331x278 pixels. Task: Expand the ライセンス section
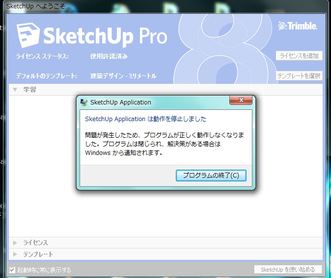(x=15, y=243)
